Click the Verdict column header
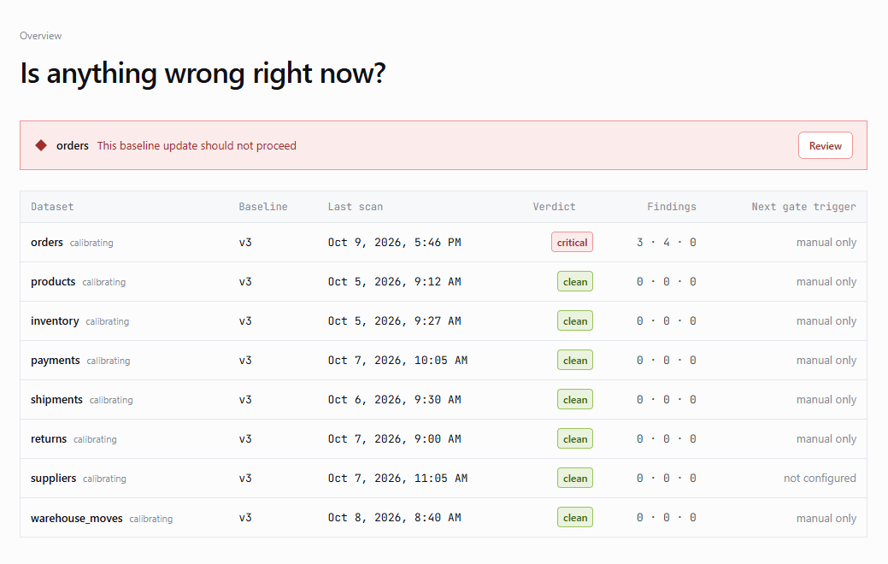 point(554,207)
